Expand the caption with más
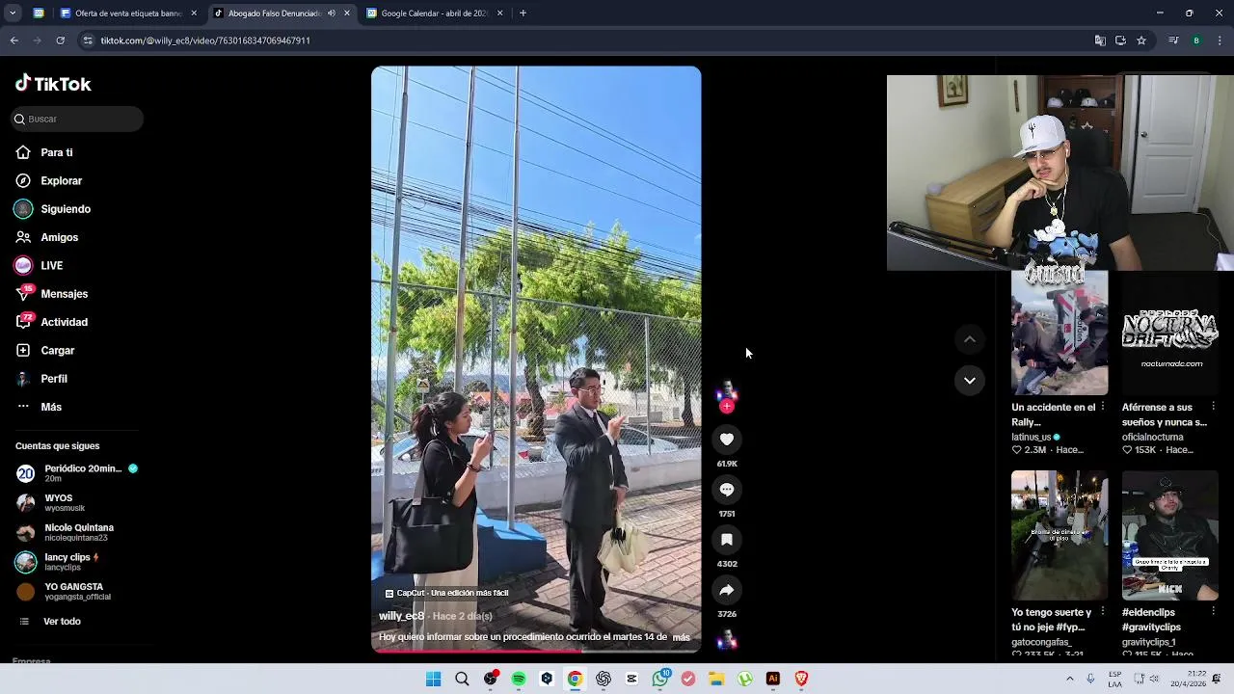The height and width of the screenshot is (694, 1234). pos(681,637)
